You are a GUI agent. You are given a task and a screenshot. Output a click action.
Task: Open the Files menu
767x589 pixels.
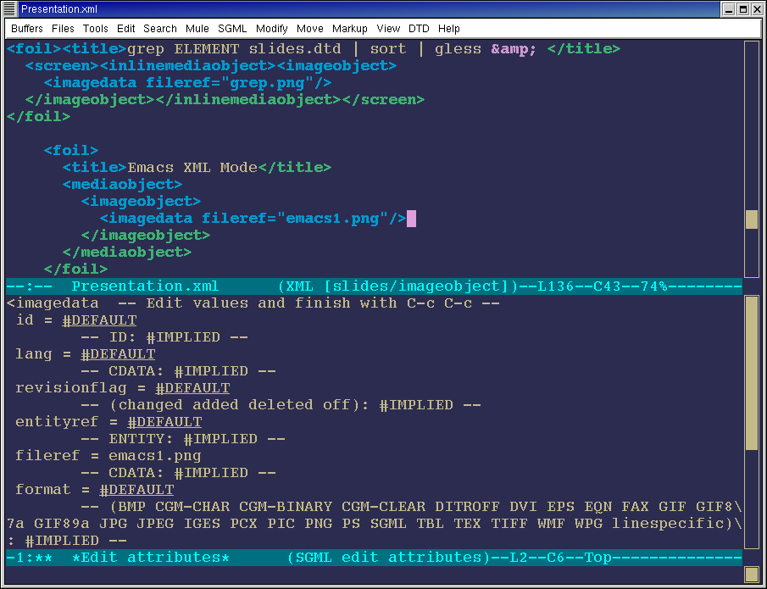[x=63, y=29]
